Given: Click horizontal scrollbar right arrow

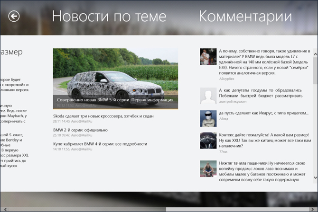Looking at the screenshot, I should tap(312, 209).
